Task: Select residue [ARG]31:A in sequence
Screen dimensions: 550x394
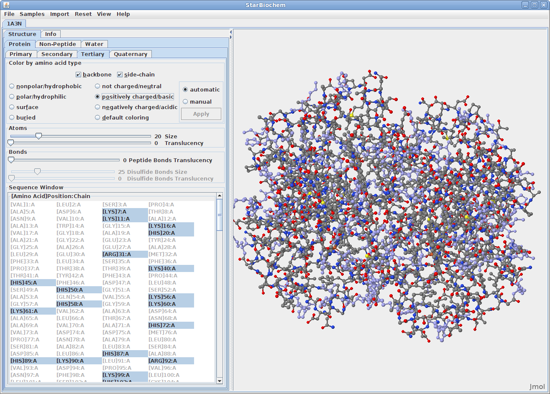Action: tap(125, 254)
